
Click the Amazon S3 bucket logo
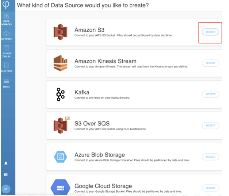(61, 32)
